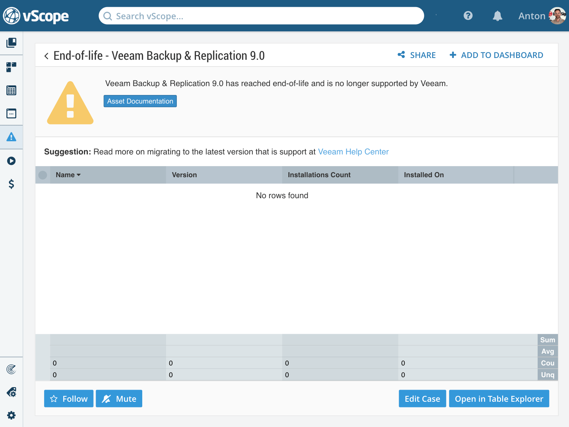Click the vScope globe logo
This screenshot has width=569, height=427.
point(11,16)
